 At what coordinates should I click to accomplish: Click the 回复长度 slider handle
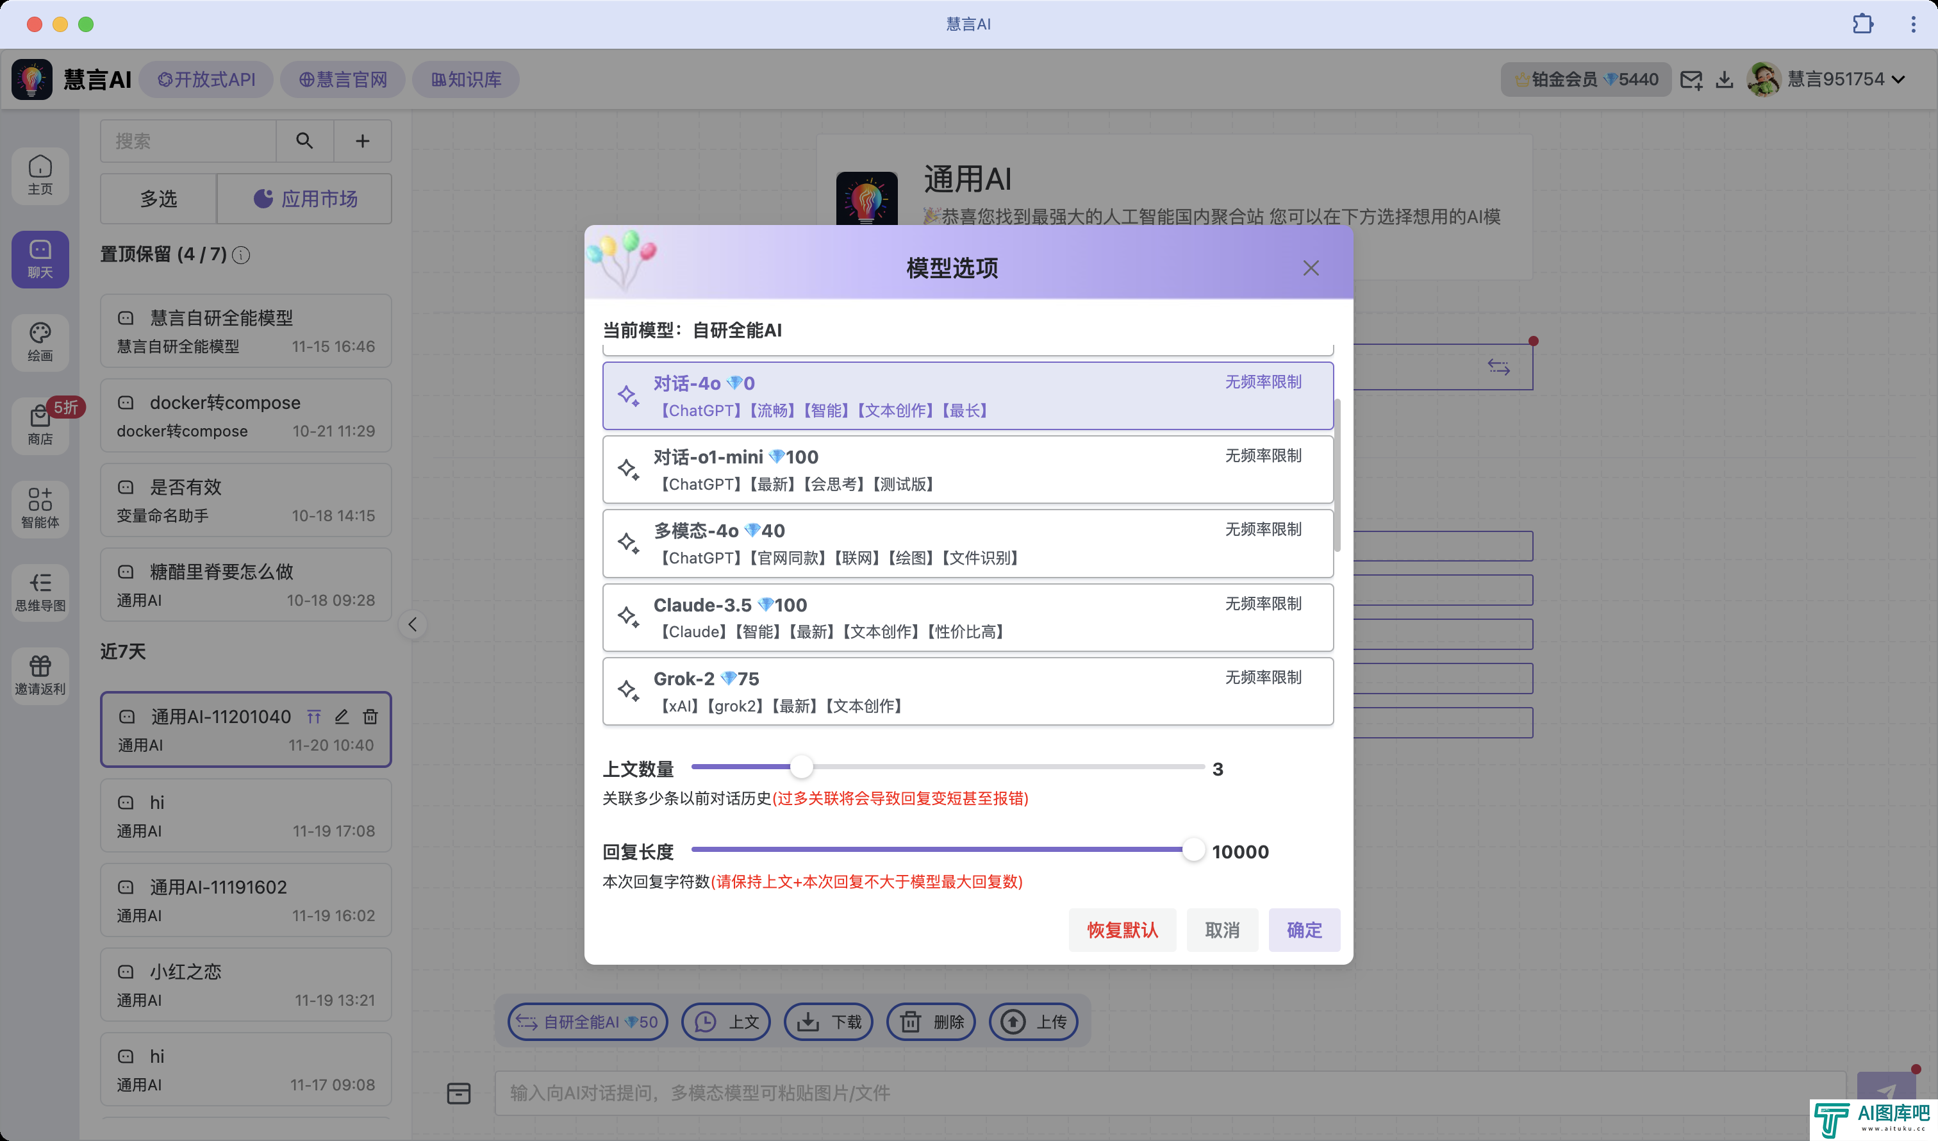click(x=1193, y=849)
